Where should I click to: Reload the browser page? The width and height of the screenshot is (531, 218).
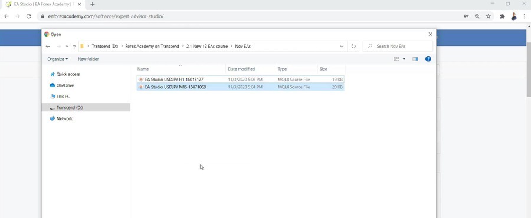pyautogui.click(x=29, y=16)
